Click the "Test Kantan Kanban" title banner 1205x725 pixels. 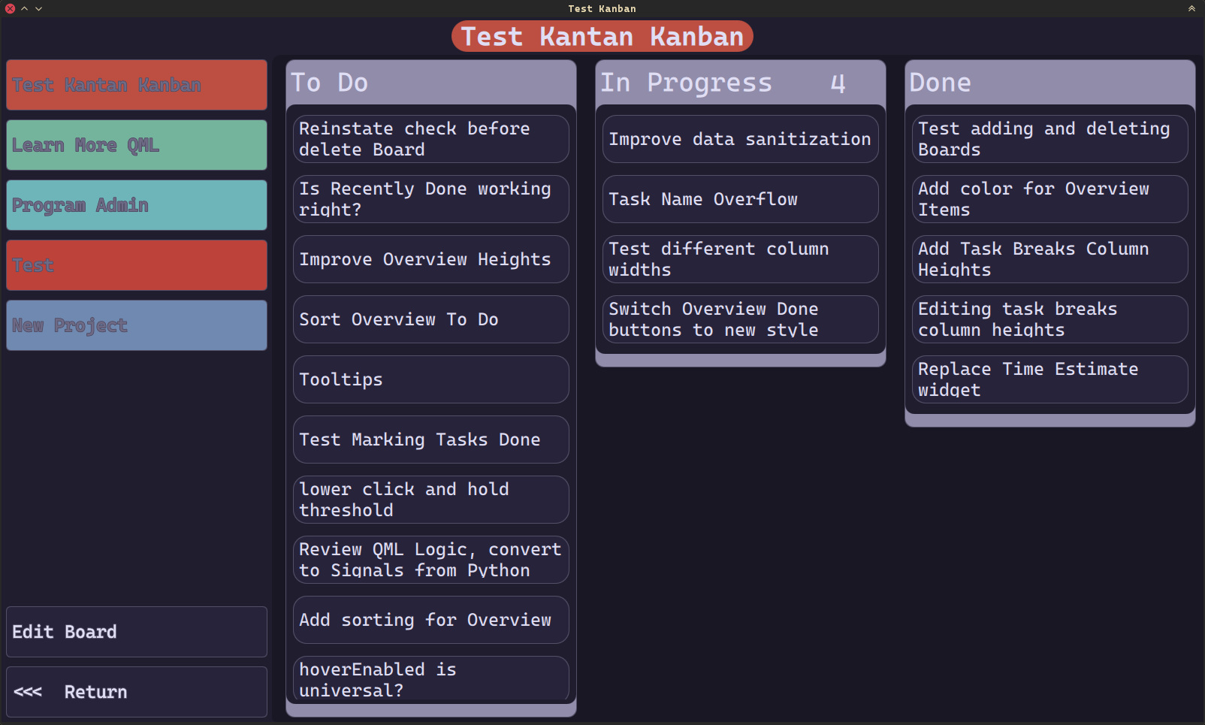[602, 35]
